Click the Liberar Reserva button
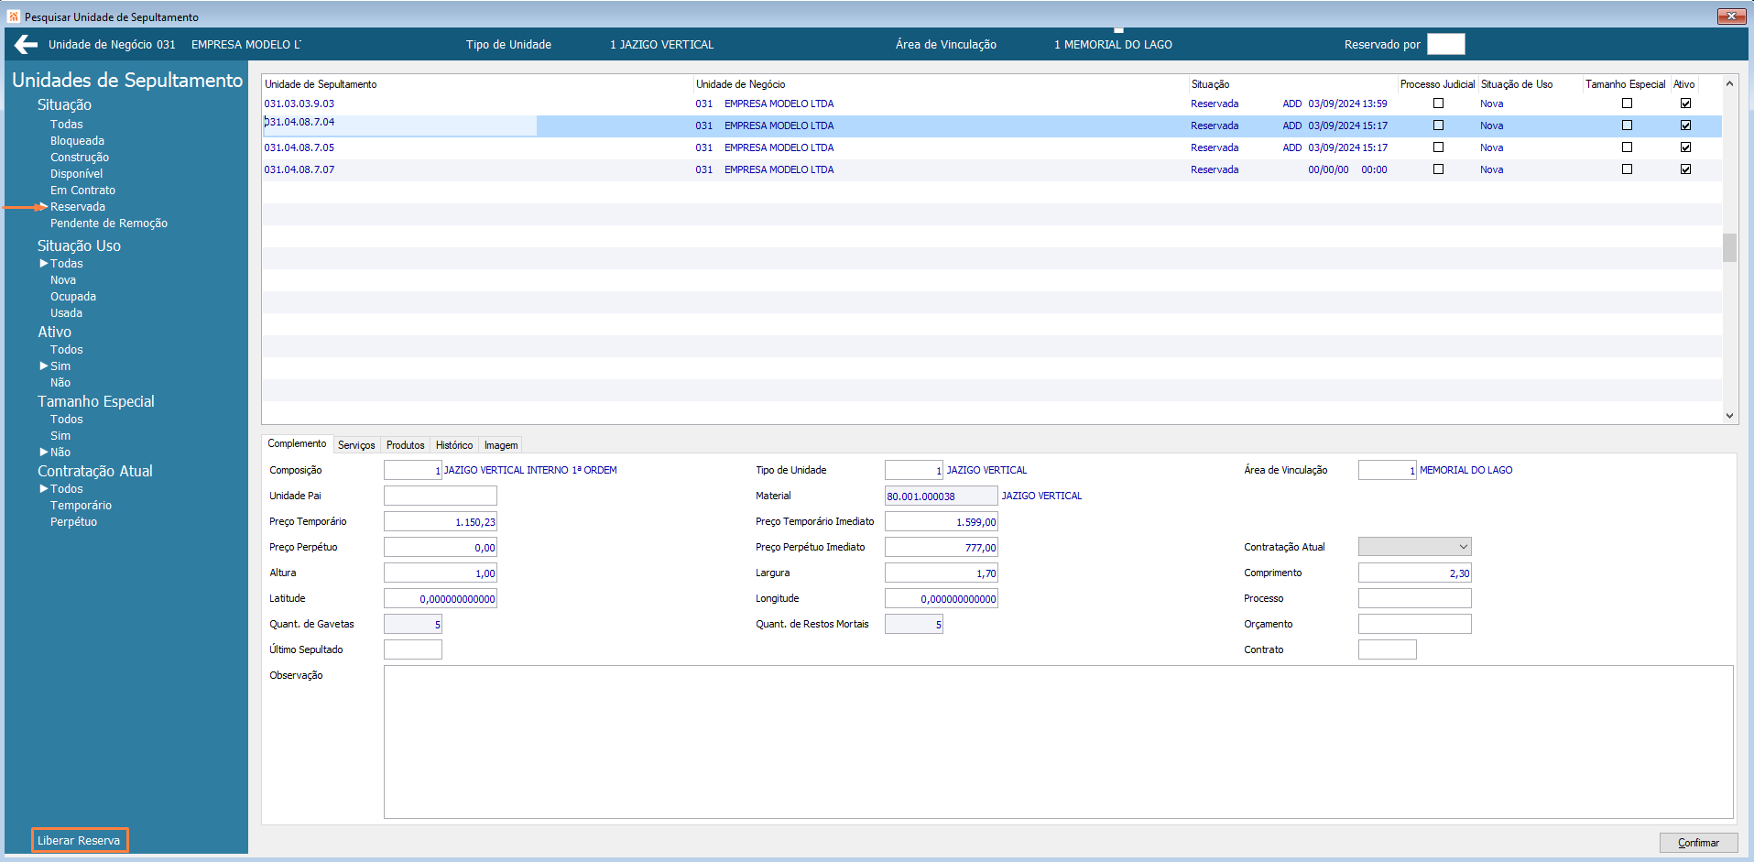 (79, 840)
